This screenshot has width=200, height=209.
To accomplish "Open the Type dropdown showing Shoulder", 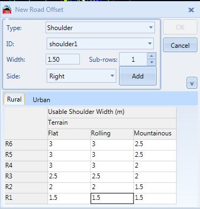I will pos(100,27).
